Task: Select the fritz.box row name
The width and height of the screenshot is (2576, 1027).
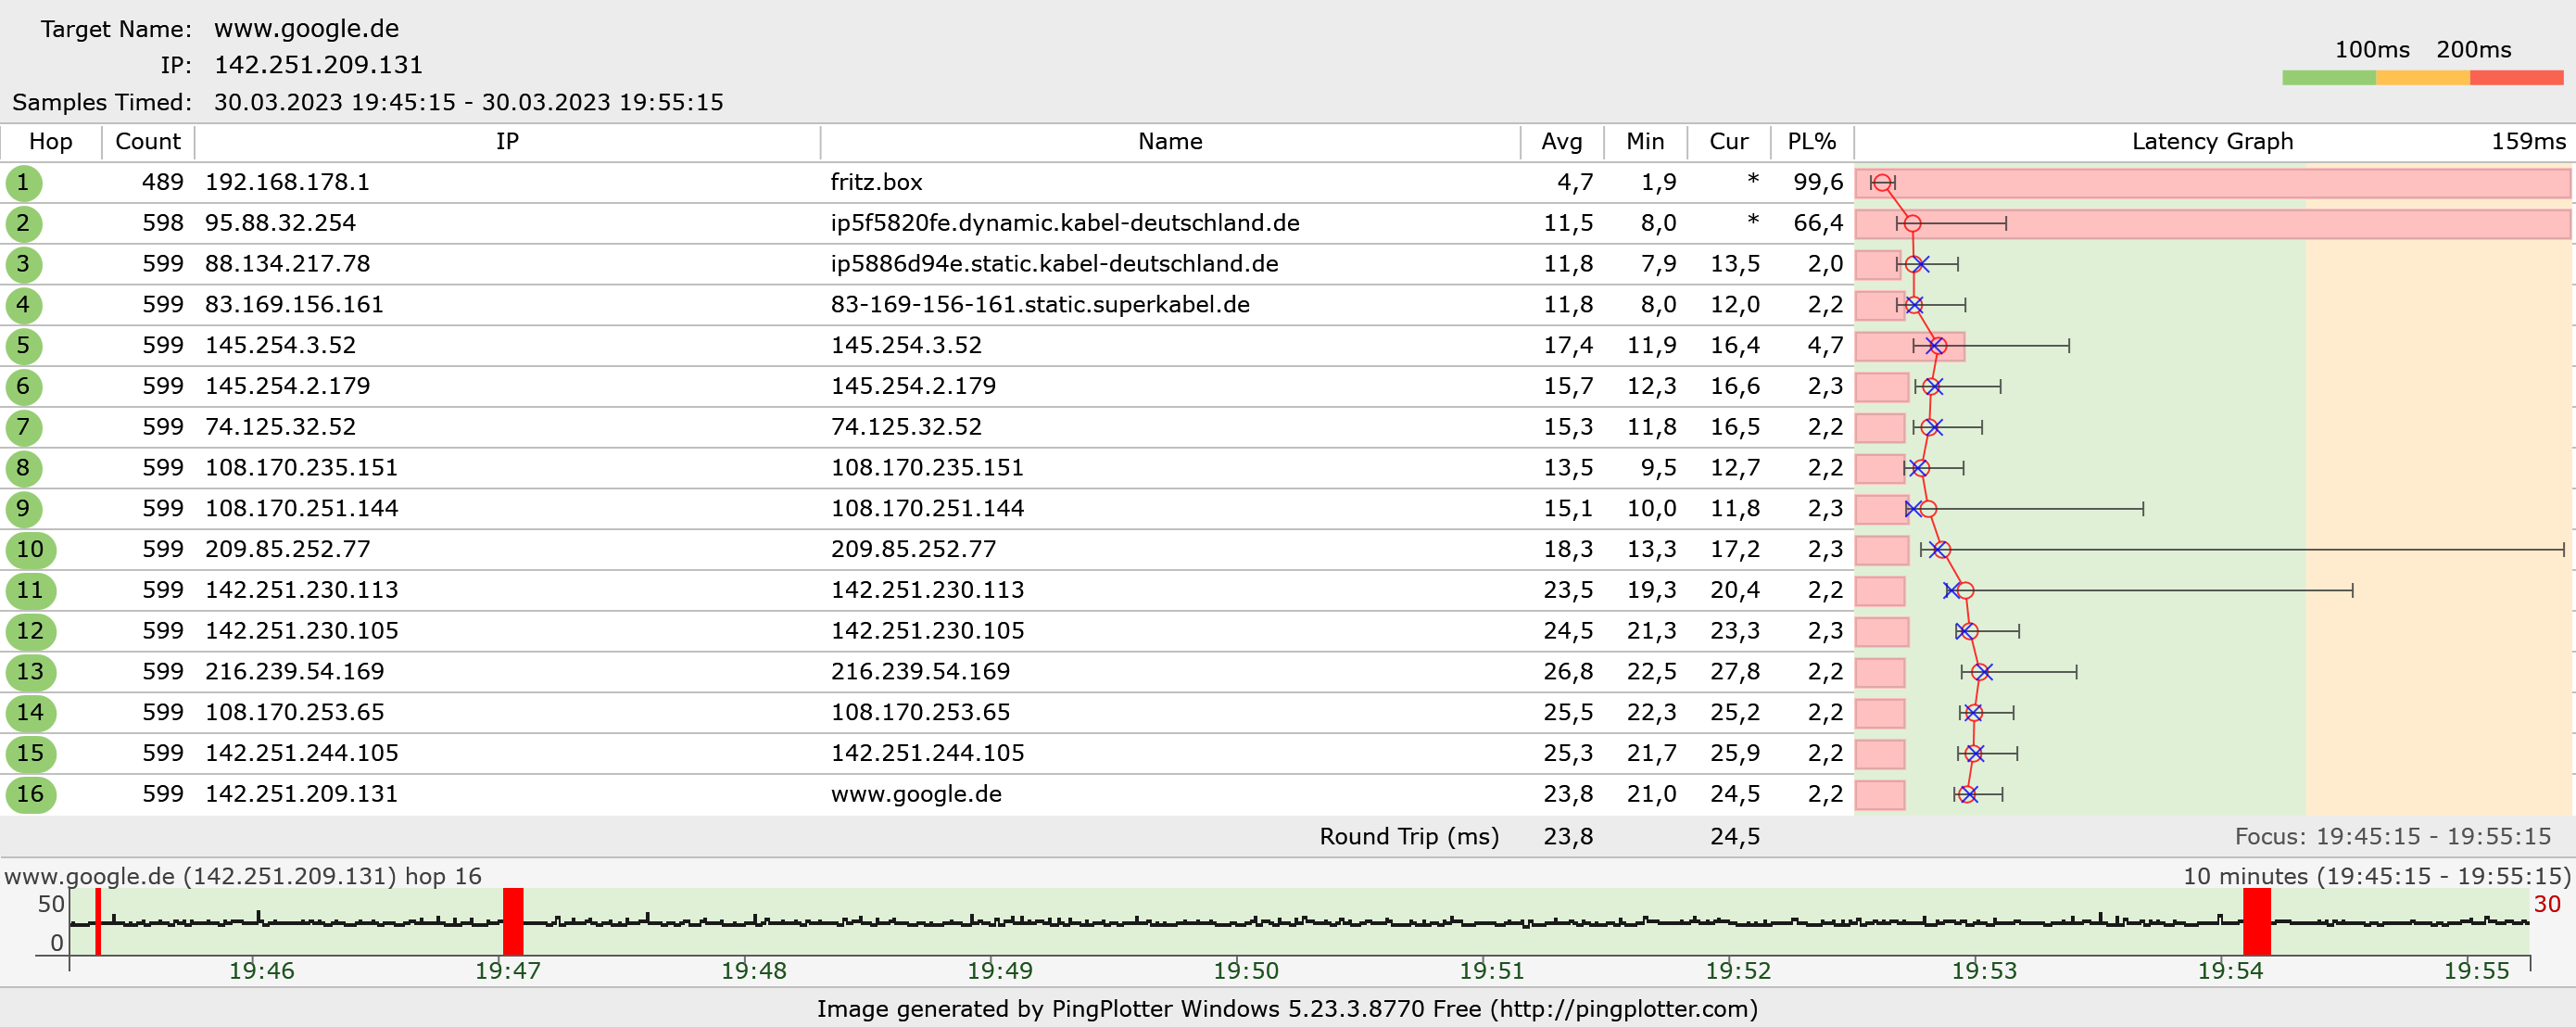Action: coord(876,183)
